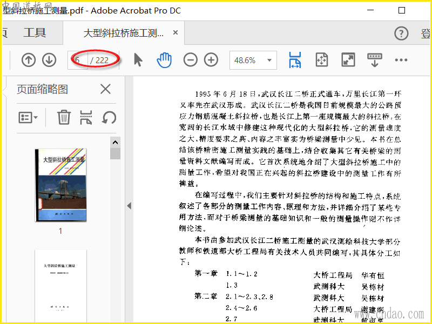Switch to the 工具 tab
This screenshot has width=432, height=324.
coord(35,33)
